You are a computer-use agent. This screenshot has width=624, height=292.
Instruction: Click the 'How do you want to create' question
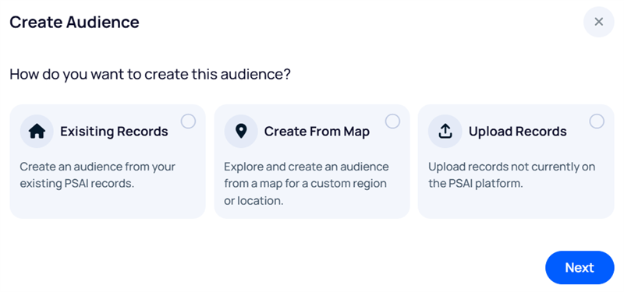click(x=150, y=74)
